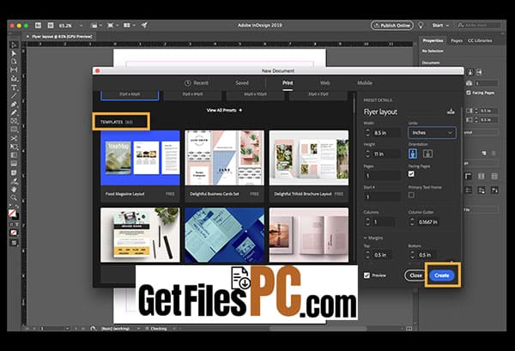The height and width of the screenshot is (351, 515).
Task: Select Food Magazine Layout template
Action: [140, 166]
